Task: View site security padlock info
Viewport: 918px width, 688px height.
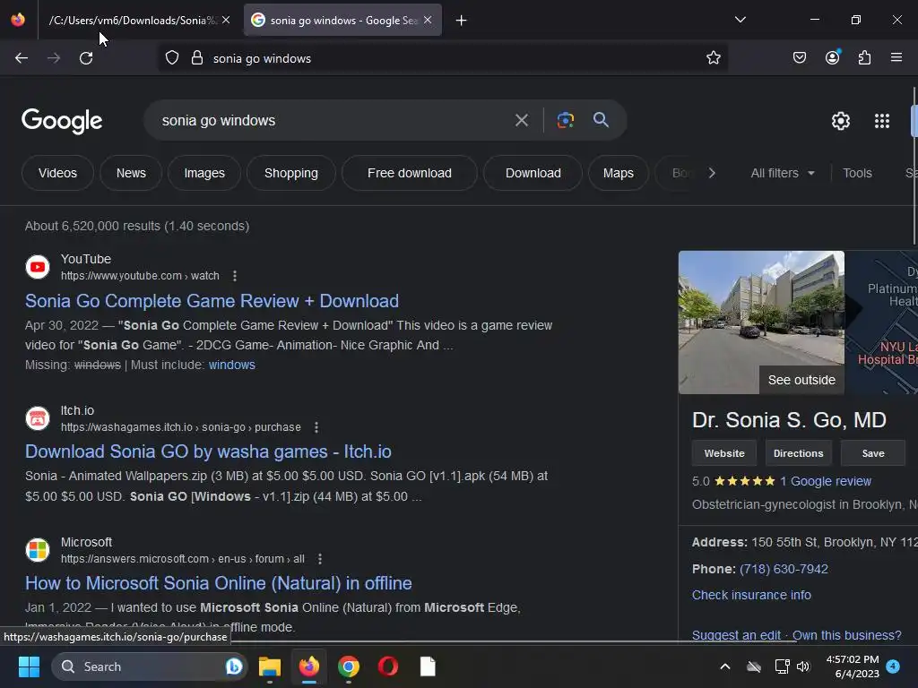Action: tap(197, 58)
